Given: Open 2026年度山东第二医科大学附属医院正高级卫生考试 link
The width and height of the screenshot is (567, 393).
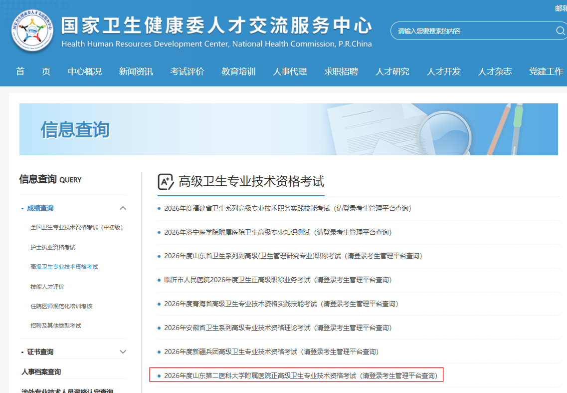Looking at the screenshot, I should coord(301,376).
